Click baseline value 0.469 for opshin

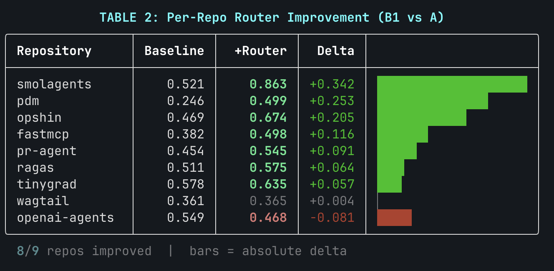(x=186, y=118)
